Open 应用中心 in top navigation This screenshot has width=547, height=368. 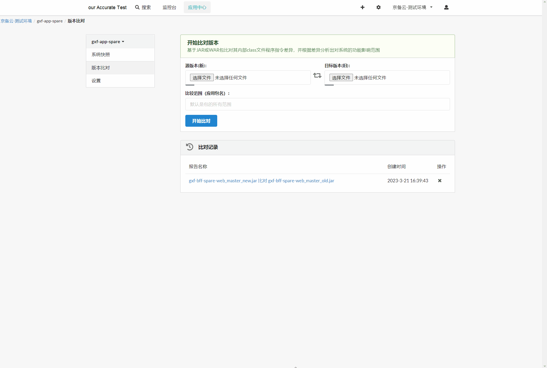pos(197,7)
